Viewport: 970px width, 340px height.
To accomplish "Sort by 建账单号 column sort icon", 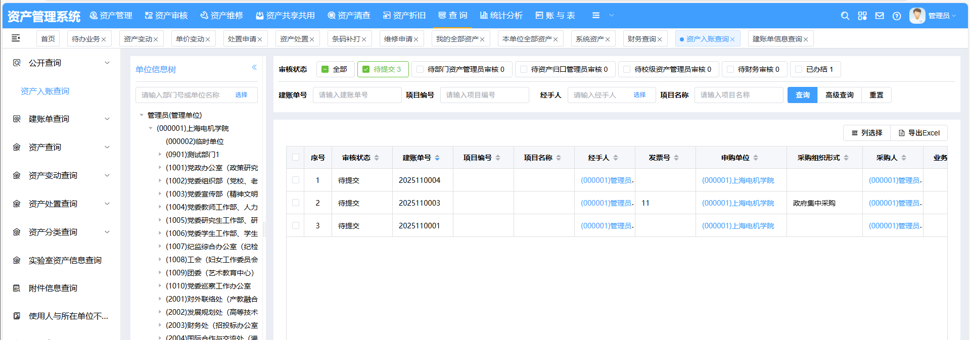I will pos(437,158).
